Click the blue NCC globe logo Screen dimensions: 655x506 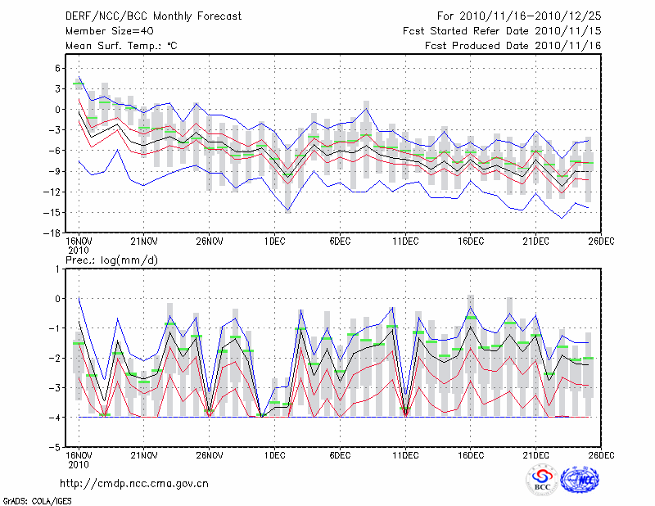pyautogui.click(x=580, y=481)
